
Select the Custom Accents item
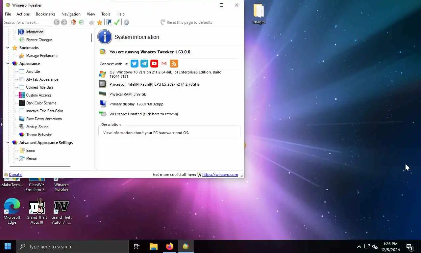[39, 95]
